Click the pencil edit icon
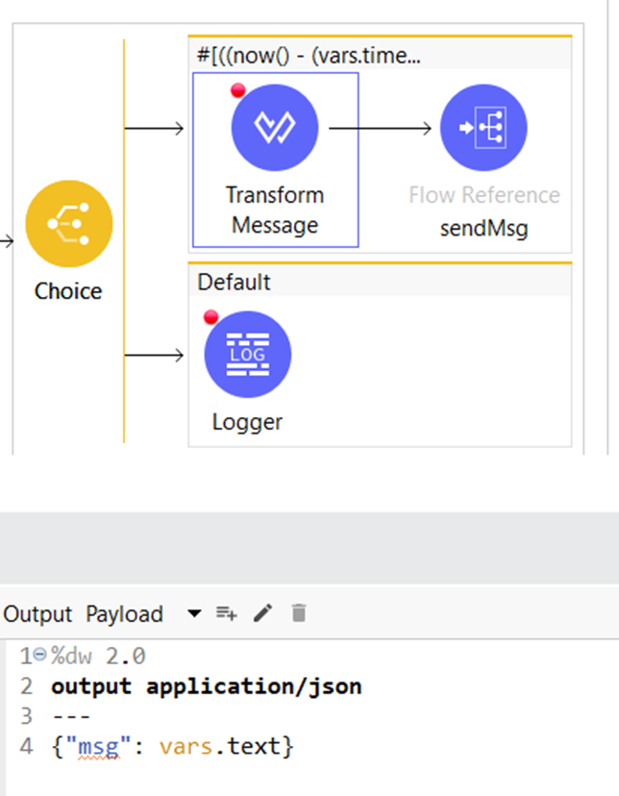This screenshot has width=619, height=796. (262, 613)
